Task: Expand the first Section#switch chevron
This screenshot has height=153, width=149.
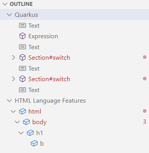Action: pyautogui.click(x=13, y=57)
